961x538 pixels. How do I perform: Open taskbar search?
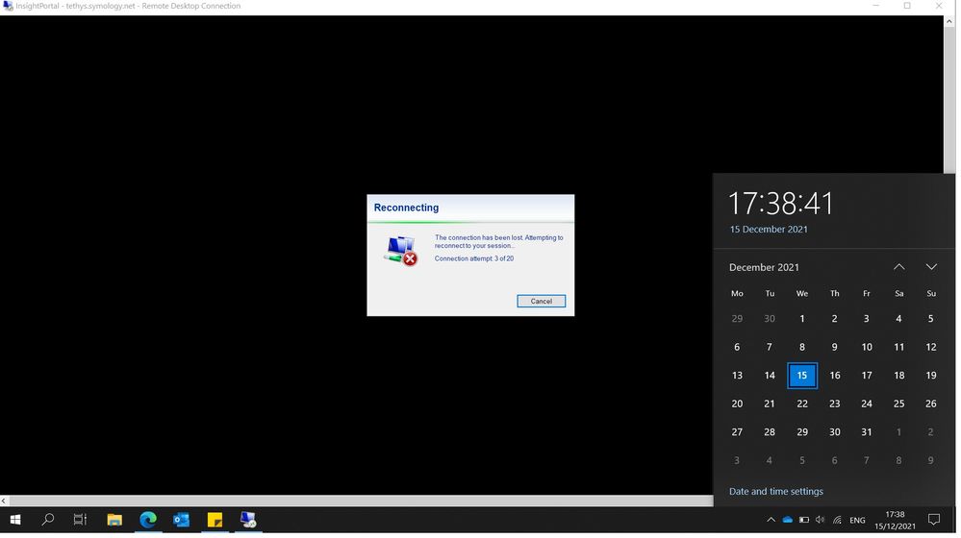tap(48, 520)
